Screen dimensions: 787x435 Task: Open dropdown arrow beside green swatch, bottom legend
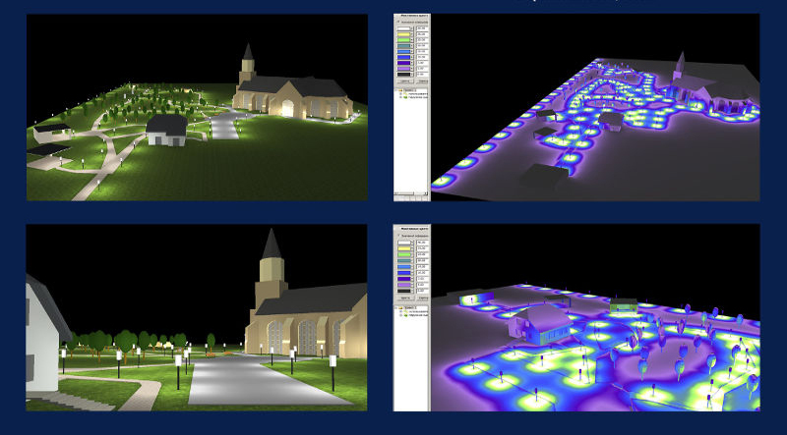[x=412, y=254]
